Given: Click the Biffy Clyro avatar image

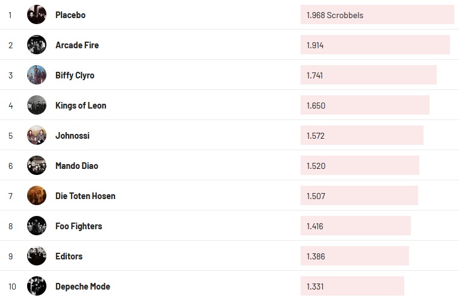Looking at the screenshot, I should (37, 75).
